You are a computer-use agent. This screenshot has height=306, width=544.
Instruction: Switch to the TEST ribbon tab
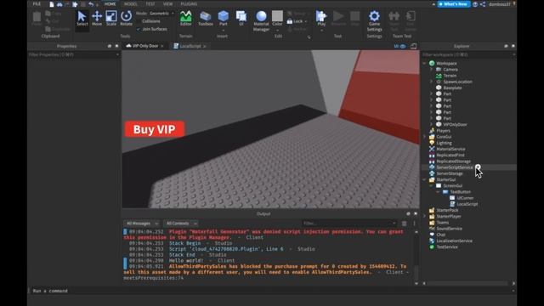(x=150, y=4)
